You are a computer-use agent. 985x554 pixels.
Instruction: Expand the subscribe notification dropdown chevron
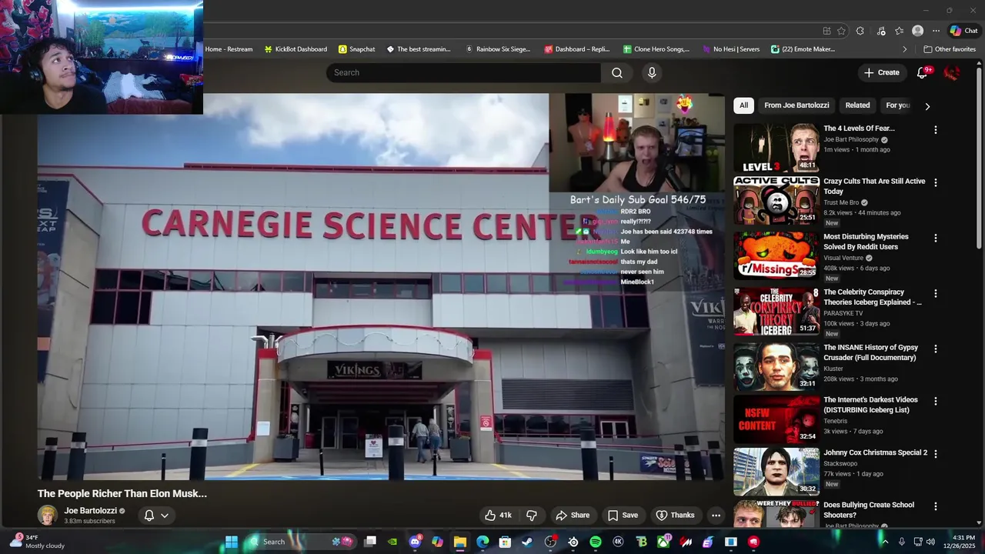[x=164, y=516]
